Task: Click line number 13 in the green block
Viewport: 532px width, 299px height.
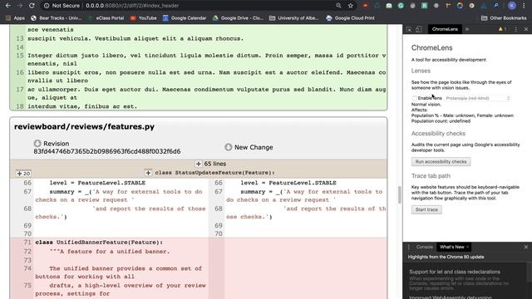Action: pos(19,39)
